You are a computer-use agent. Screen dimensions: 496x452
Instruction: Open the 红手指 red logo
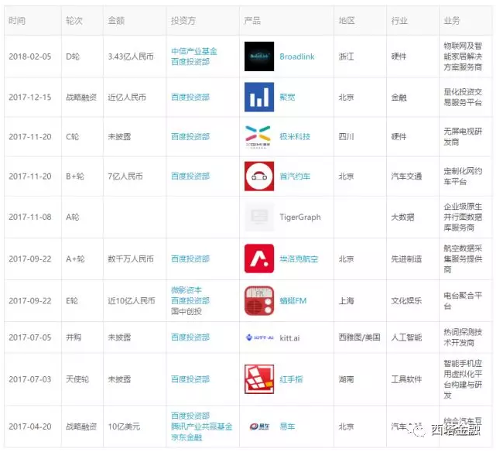tap(259, 379)
